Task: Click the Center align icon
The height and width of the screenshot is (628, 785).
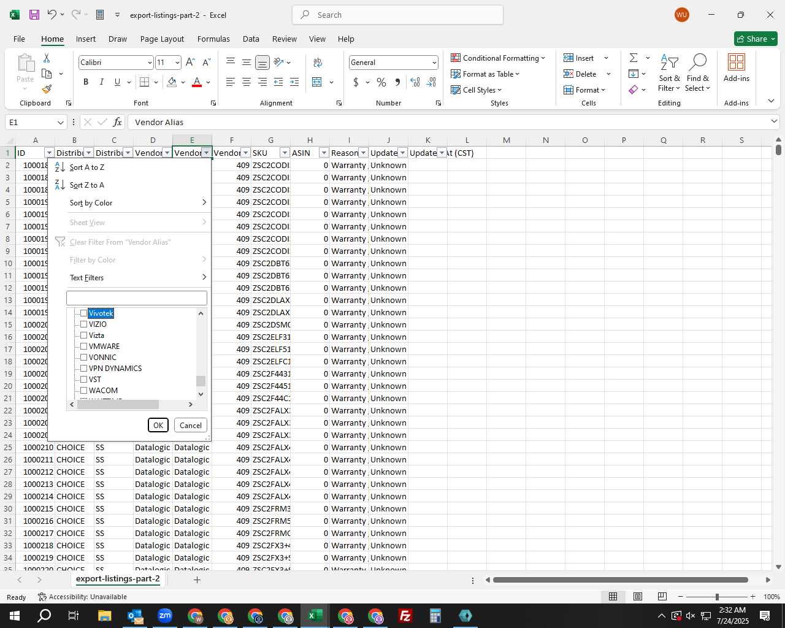Action: [246, 82]
